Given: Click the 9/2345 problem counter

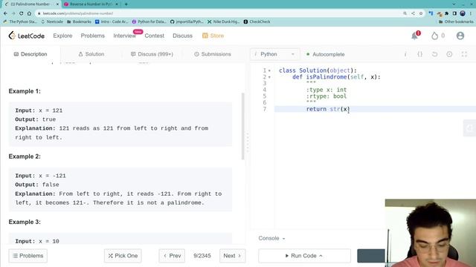Looking at the screenshot, I should click(x=202, y=256).
